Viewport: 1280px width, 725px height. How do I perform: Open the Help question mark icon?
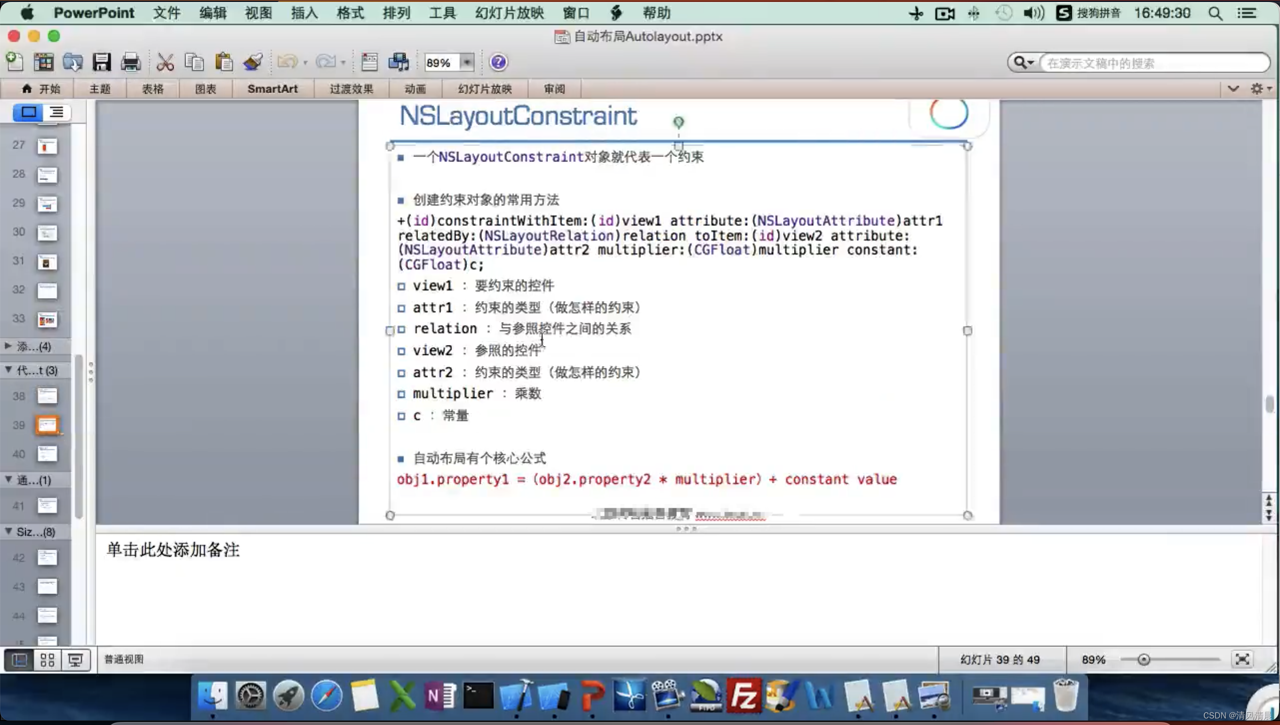pyautogui.click(x=498, y=62)
